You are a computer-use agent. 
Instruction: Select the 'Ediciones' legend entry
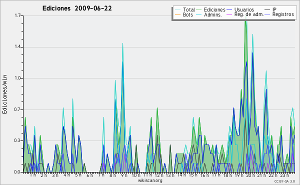point(214,9)
